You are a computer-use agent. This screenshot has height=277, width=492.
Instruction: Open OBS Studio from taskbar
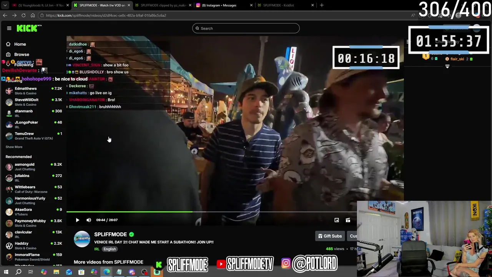point(144,272)
